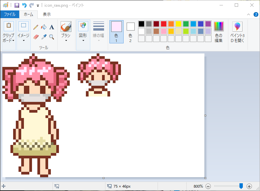Select the Color picker eyedropper tool
This screenshot has height=191, width=260.
(44, 37)
